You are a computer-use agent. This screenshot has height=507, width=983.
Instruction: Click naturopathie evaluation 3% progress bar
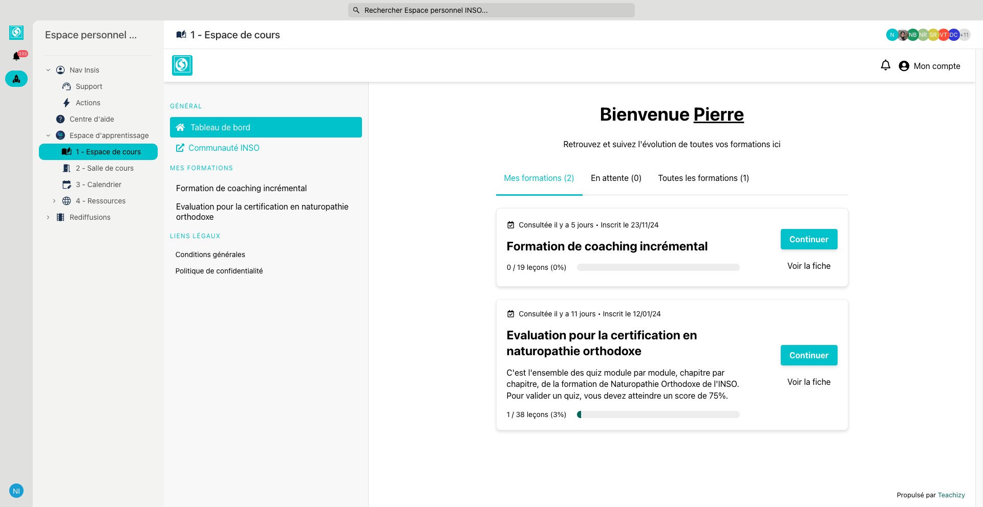click(x=658, y=414)
